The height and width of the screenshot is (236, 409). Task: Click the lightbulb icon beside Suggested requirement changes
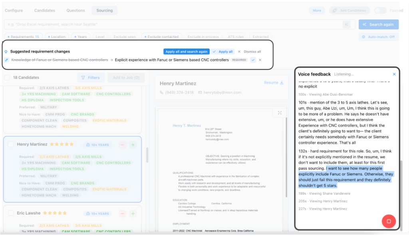[x=6, y=52]
